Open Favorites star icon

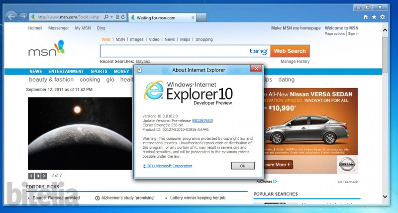click(374, 17)
